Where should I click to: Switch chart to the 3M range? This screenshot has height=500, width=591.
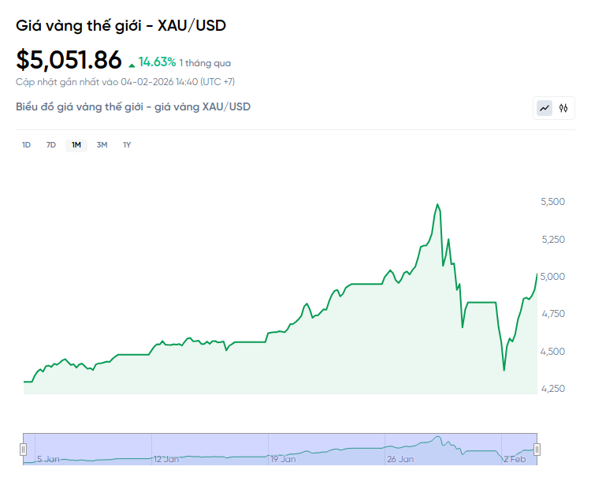coord(102,144)
